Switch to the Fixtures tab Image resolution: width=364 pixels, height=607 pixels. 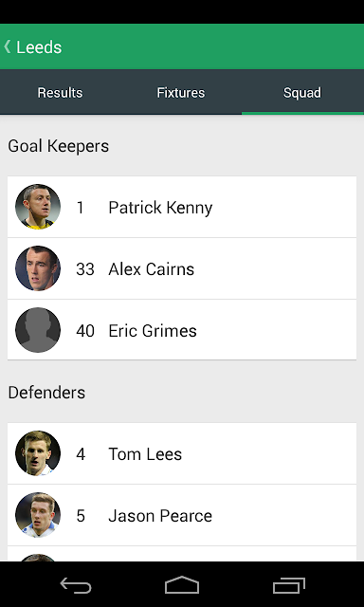click(x=181, y=93)
